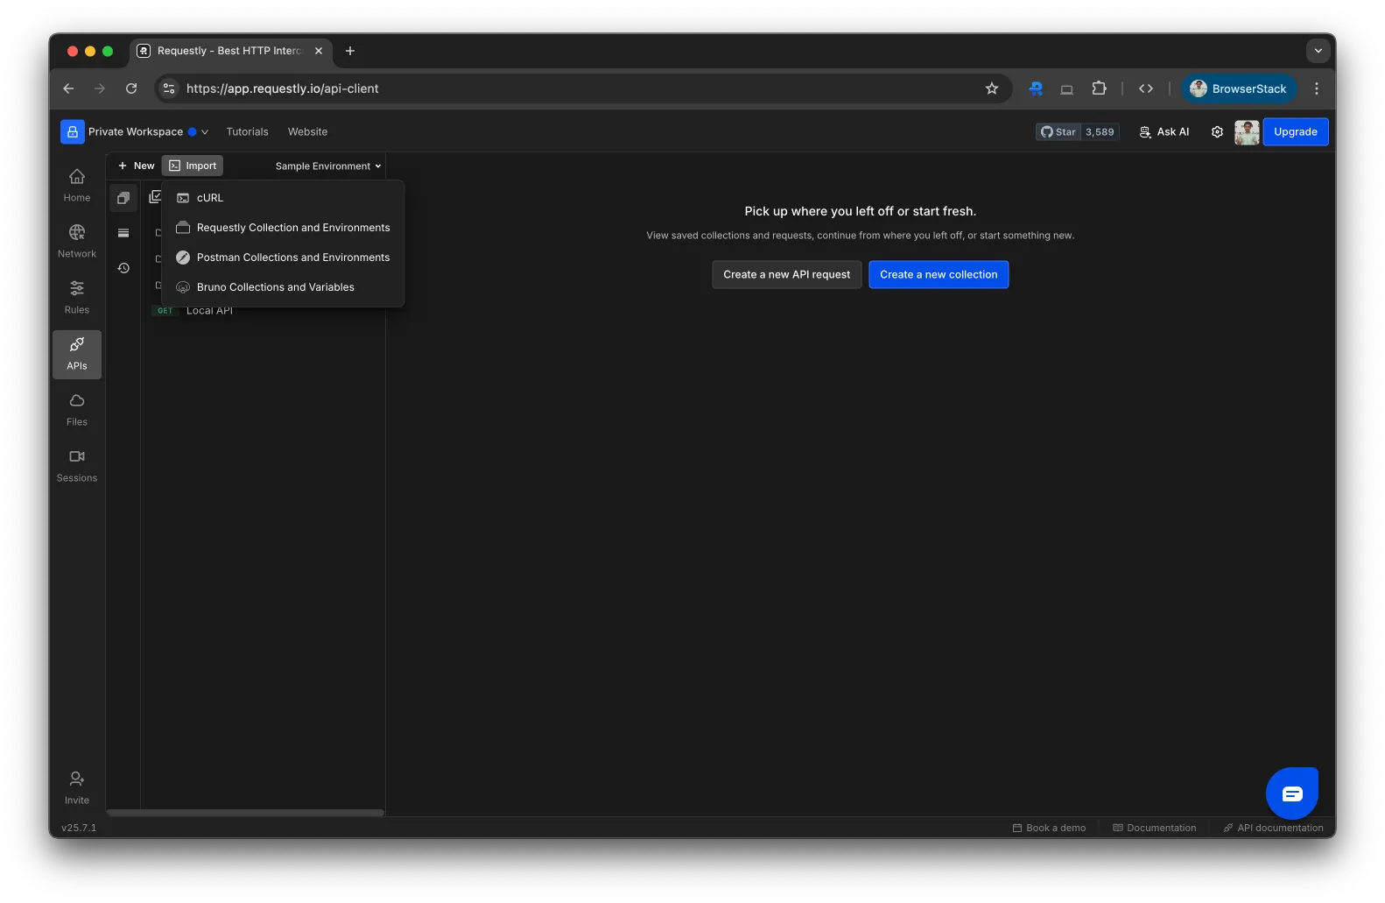The height and width of the screenshot is (903, 1385).
Task: Open the Sample Environment dropdown
Action: (x=328, y=166)
